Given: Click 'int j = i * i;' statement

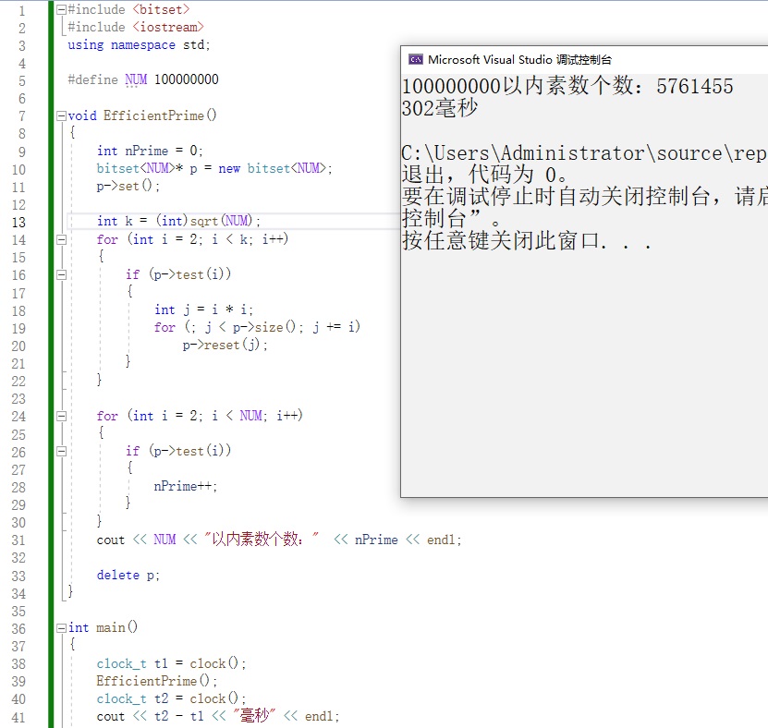Looking at the screenshot, I should (x=203, y=309).
